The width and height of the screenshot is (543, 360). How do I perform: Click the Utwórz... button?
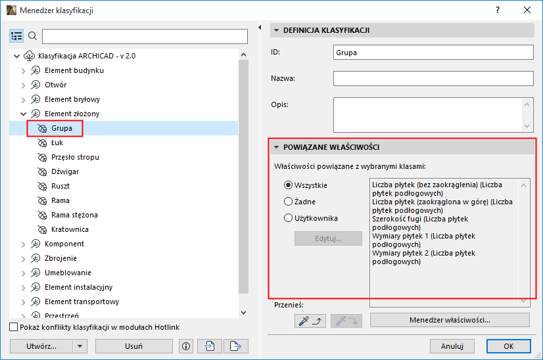tap(41, 346)
